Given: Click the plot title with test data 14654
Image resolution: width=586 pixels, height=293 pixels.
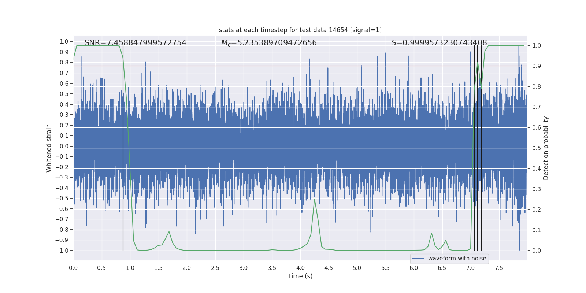Looking at the screenshot, I should point(300,30).
